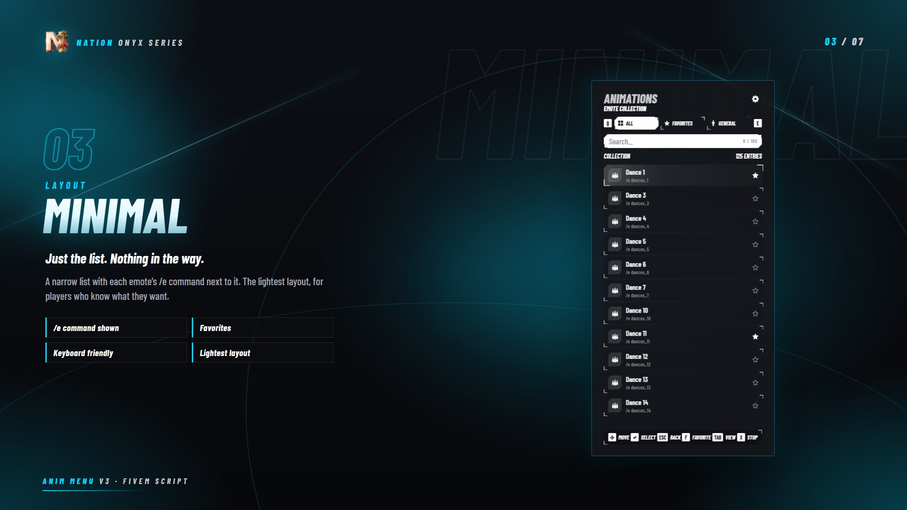This screenshot has height=510, width=907.
Task: Unfavorite Dance 1 with its star
Action: click(x=755, y=176)
